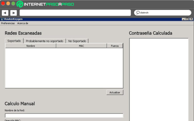Click the browser back arrow button

(5, 13)
